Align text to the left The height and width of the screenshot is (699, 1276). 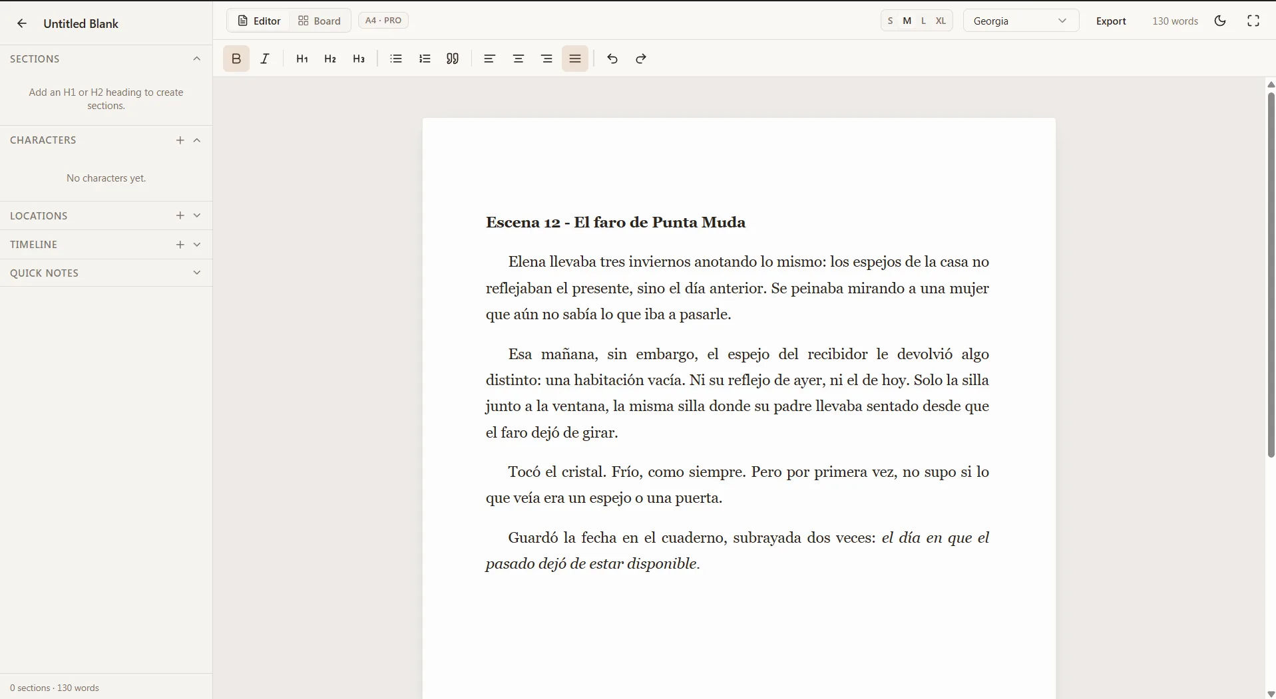pyautogui.click(x=490, y=59)
